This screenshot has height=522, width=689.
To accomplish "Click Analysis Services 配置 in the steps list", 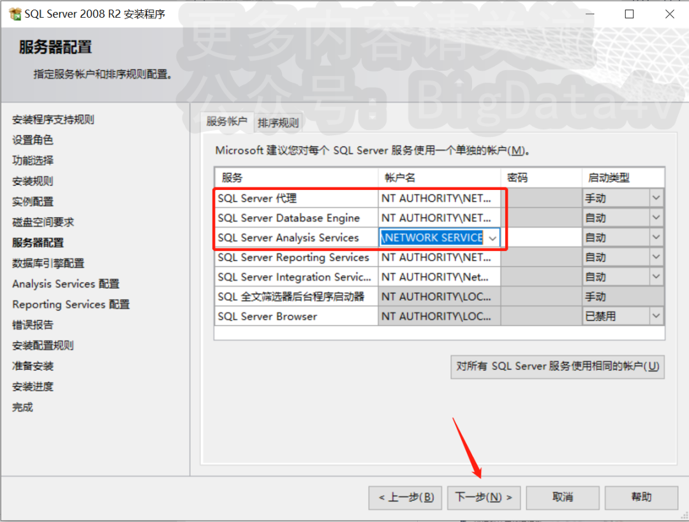I will (x=66, y=284).
